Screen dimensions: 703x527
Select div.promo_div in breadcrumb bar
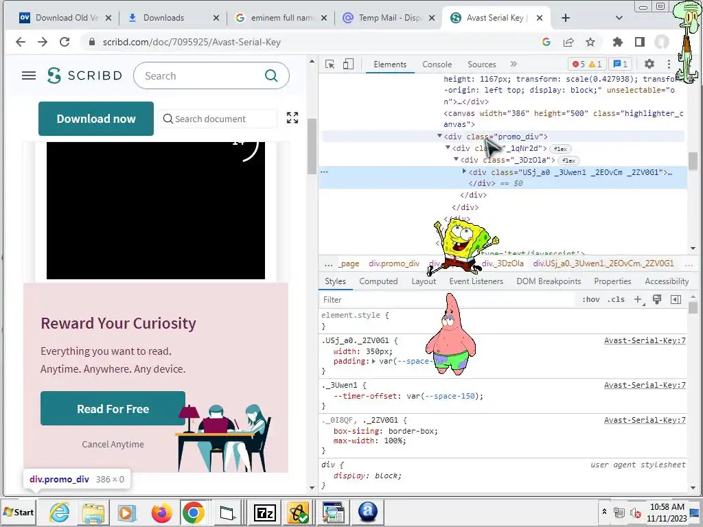tap(393, 263)
